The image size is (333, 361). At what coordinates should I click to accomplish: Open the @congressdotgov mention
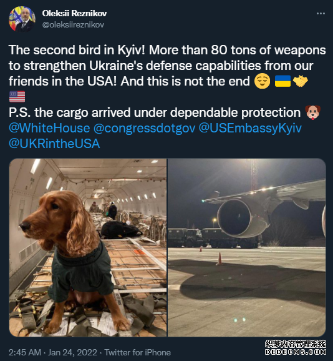(144, 128)
